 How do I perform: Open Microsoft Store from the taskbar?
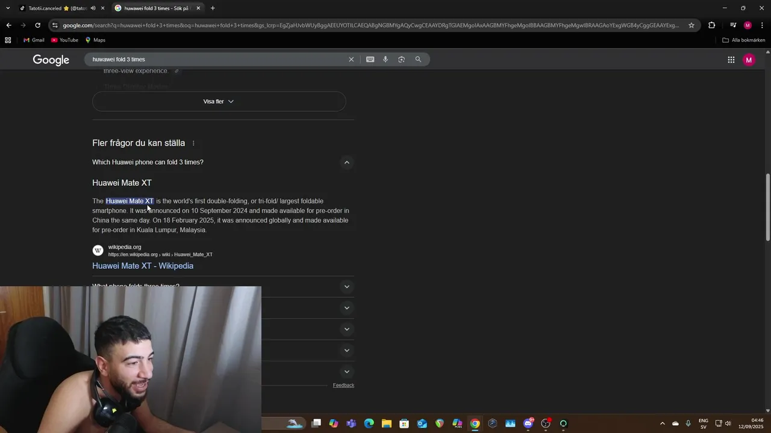[404, 423]
